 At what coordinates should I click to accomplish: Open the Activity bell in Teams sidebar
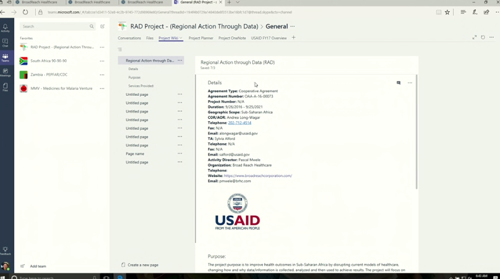[6, 28]
